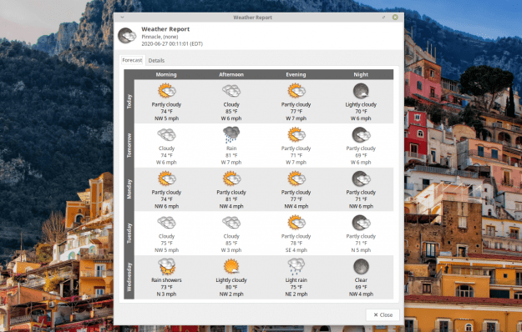Click the 'Pinnacle, (none)' location text

coord(160,37)
